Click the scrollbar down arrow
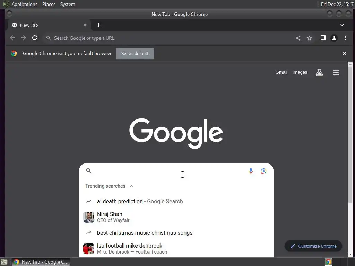Screen dimensions: 355x266 (x=350, y=254)
